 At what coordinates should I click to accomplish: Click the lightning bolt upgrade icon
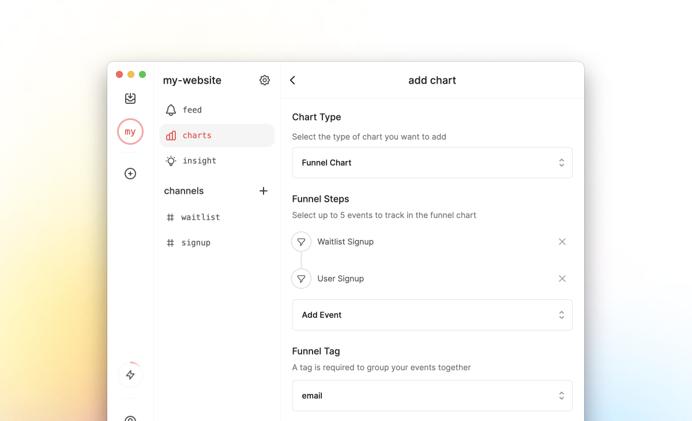pos(130,374)
